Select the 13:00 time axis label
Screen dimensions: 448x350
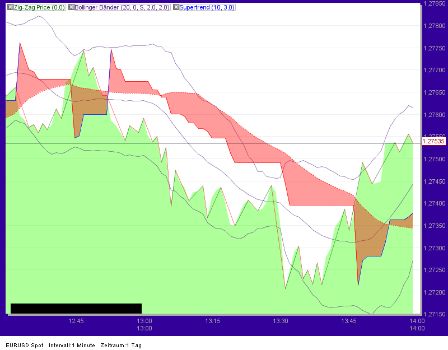tap(144, 321)
